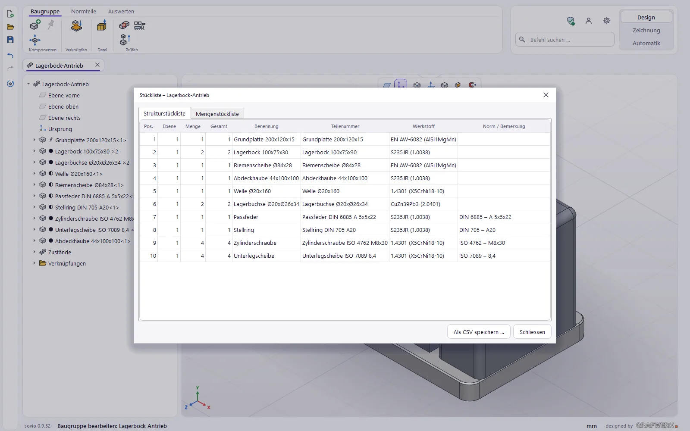Open the interference check icon in Prüfen
Image resolution: width=690 pixels, height=431 pixels.
click(x=124, y=25)
